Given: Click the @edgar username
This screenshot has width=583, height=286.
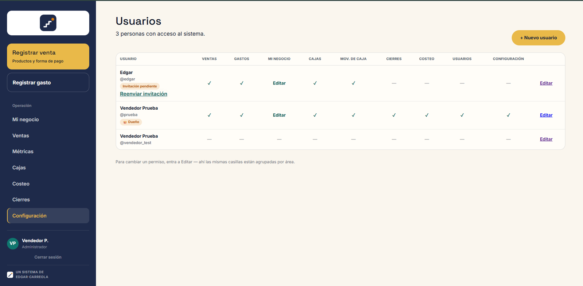Looking at the screenshot, I should [x=128, y=79].
